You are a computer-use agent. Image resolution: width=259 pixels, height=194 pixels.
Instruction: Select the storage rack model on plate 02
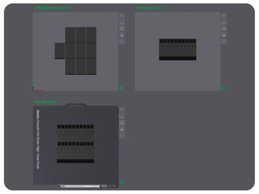[178, 49]
